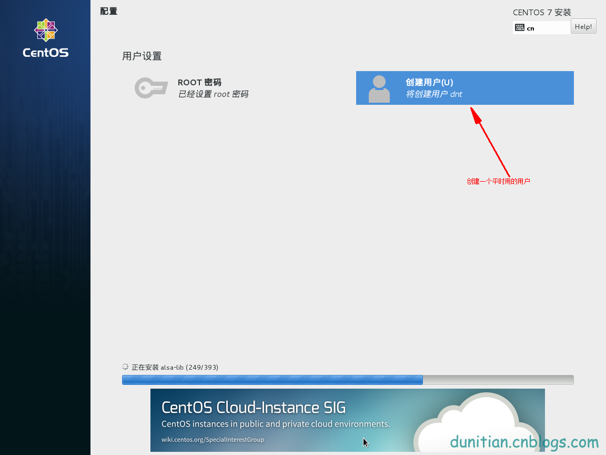Click the ROOT password key icon
Viewport: 606px width, 455px height.
(x=151, y=88)
